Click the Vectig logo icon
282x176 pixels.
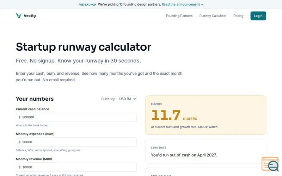pos(19,16)
